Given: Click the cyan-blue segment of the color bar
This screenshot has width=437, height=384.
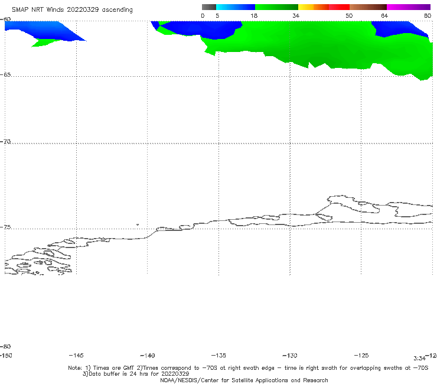Looking at the screenshot, I should [236, 7].
